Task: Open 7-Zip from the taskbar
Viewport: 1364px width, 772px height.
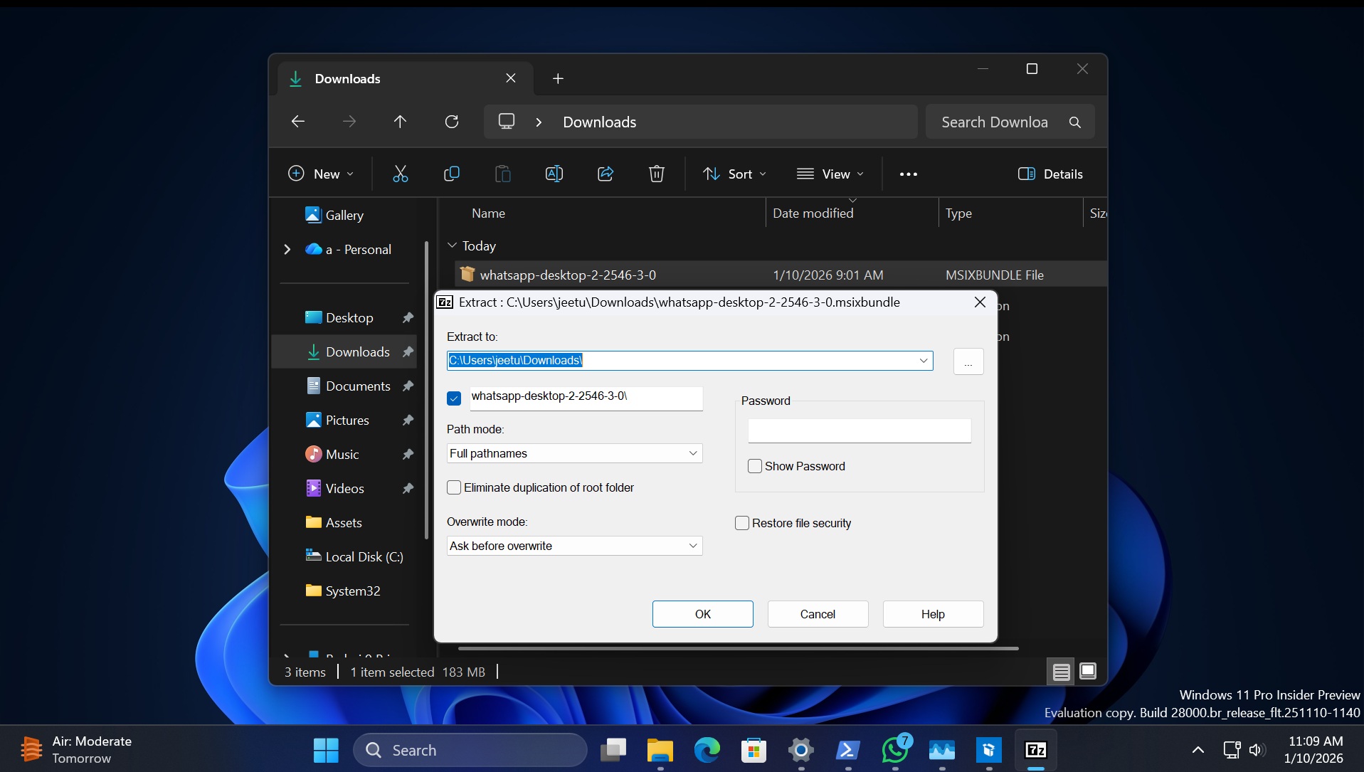Action: point(1035,750)
